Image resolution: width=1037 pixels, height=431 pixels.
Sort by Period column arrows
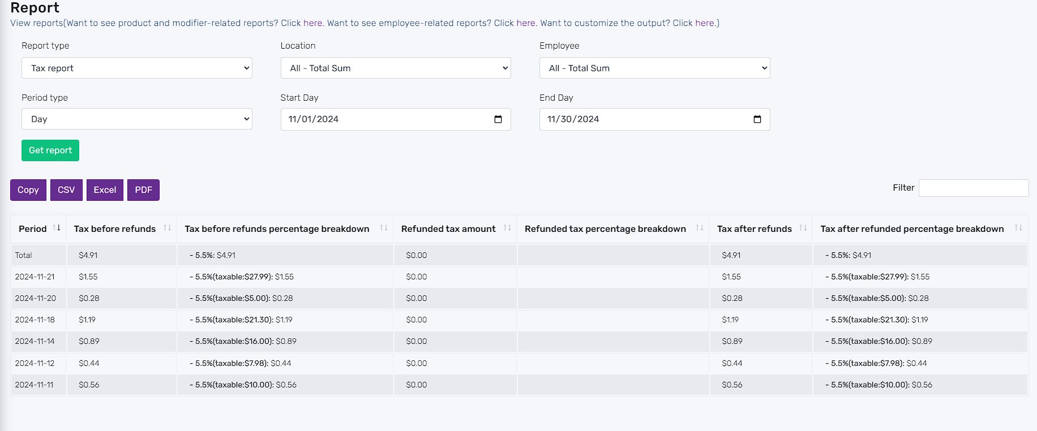(57, 228)
